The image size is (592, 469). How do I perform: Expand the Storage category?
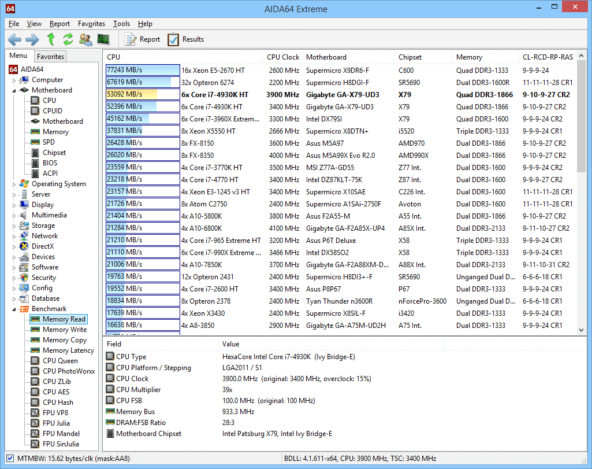13,225
